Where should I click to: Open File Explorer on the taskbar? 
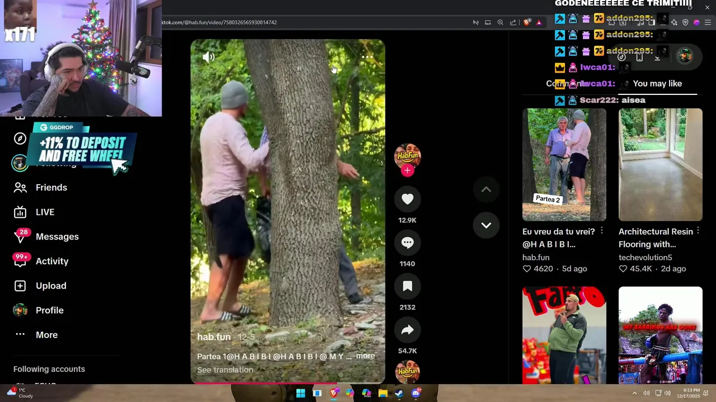click(383, 393)
